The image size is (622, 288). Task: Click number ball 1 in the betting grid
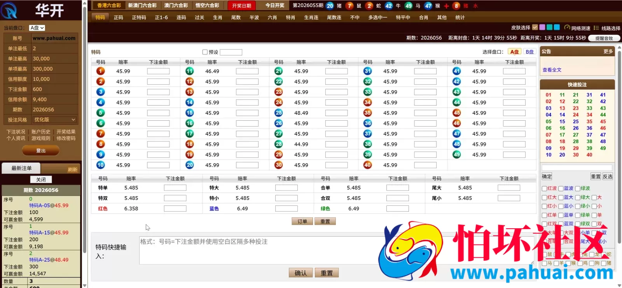[100, 71]
